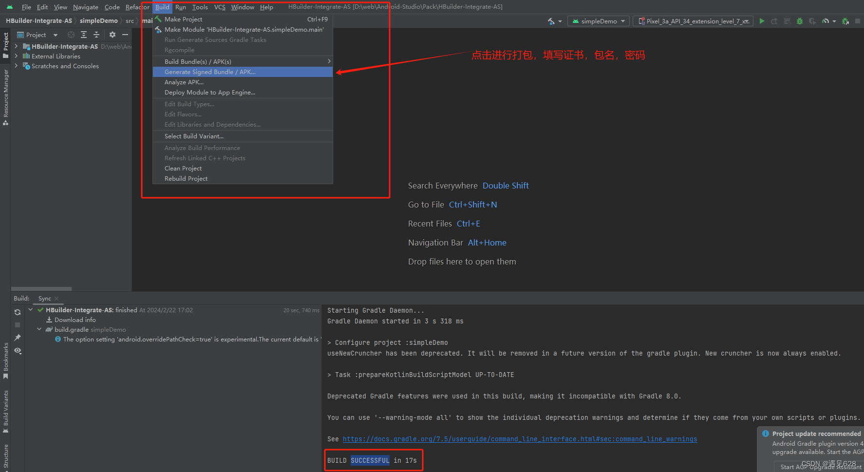Image resolution: width=864 pixels, height=472 pixels.
Task: Collapse the HBuilder-Integrate-AS finished node
Action: coord(30,309)
